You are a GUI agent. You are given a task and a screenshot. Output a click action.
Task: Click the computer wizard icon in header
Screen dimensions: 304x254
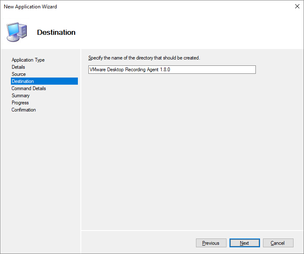[17, 31]
